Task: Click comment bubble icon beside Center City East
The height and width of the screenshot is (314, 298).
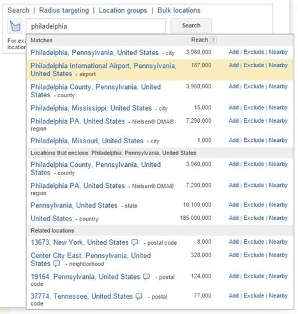Action: 57,263
